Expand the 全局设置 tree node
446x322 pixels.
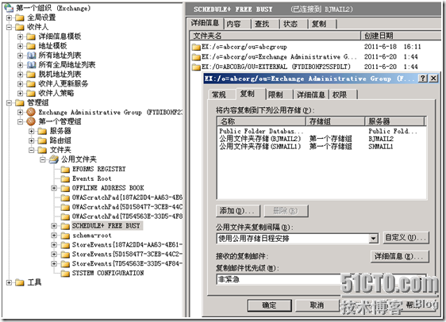coord(9,18)
